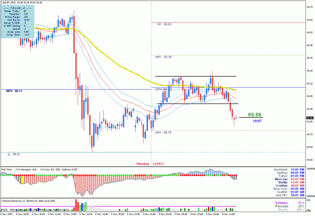Click the upper black range line at 90.20
This screenshot has width=315, height=216.
[x=196, y=77]
